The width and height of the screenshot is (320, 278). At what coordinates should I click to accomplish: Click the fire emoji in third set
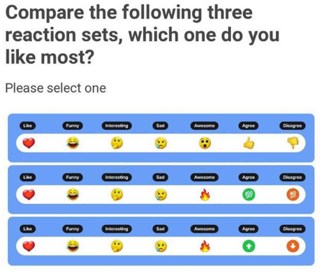(205, 247)
